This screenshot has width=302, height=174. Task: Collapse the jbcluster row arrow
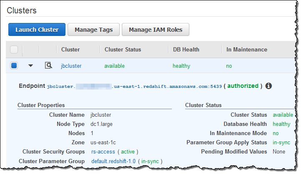tap(30, 66)
